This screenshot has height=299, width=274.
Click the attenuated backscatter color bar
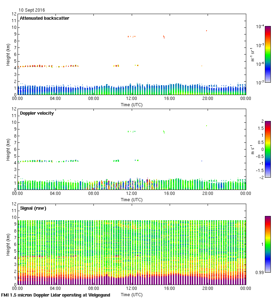(268, 54)
